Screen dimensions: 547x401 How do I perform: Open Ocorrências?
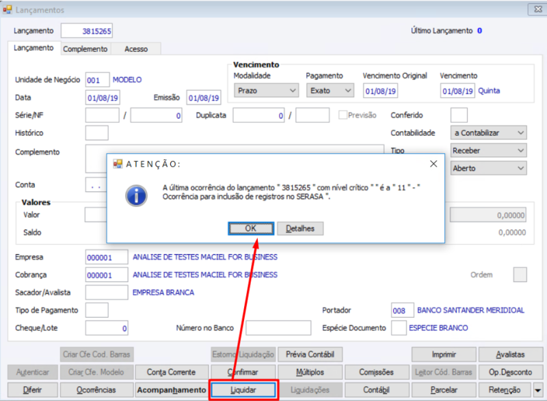click(x=96, y=390)
